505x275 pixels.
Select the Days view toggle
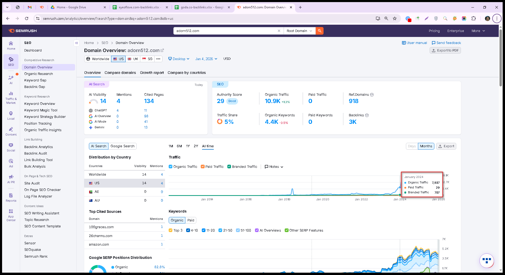pos(412,146)
